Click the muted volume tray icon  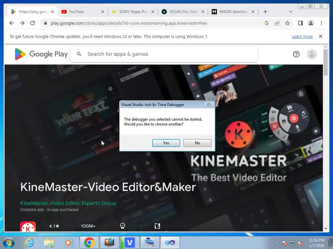300,243
